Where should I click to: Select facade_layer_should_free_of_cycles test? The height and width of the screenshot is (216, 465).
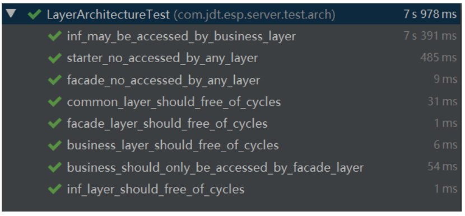tap(168, 124)
